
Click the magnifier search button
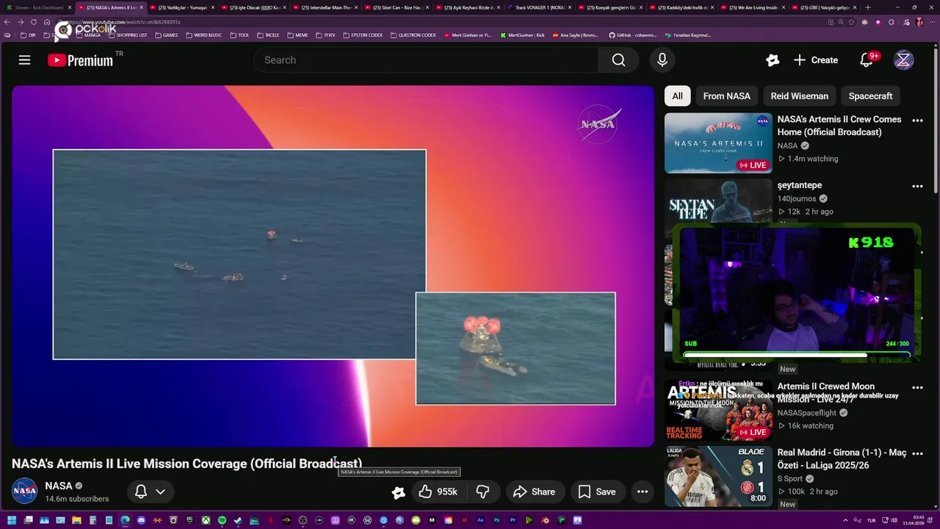(618, 60)
